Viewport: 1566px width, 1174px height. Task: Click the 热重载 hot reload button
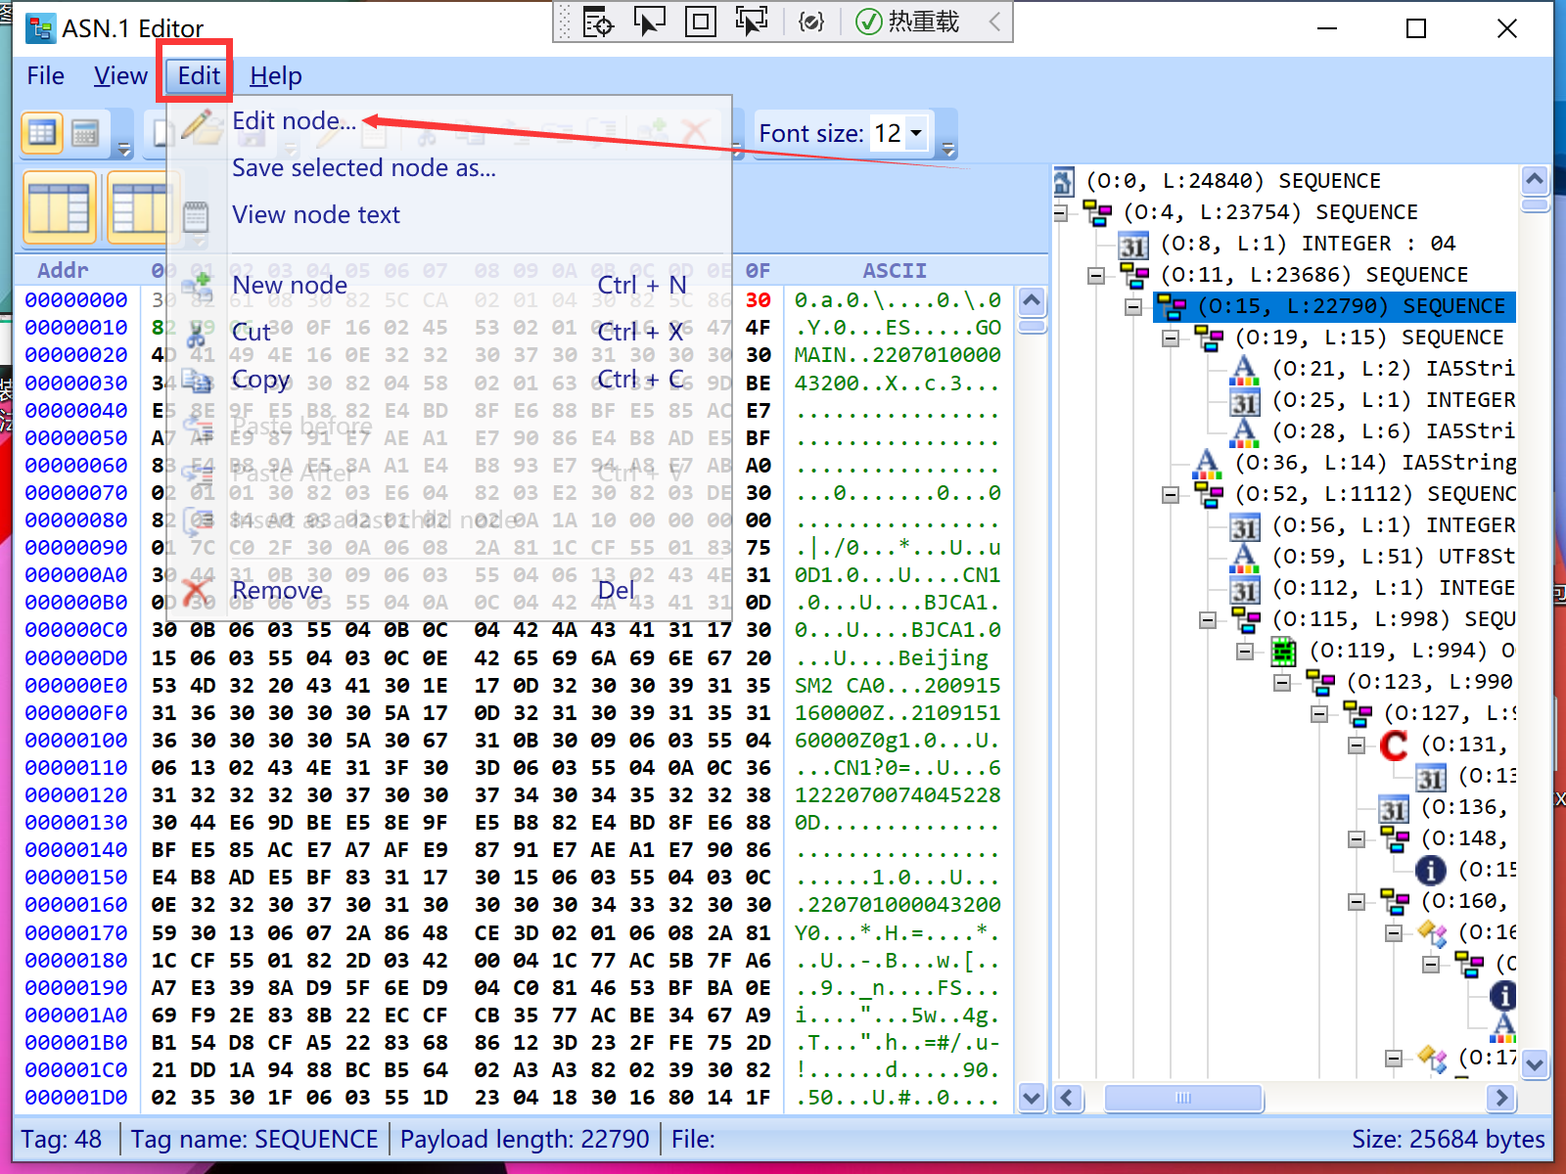point(907,22)
